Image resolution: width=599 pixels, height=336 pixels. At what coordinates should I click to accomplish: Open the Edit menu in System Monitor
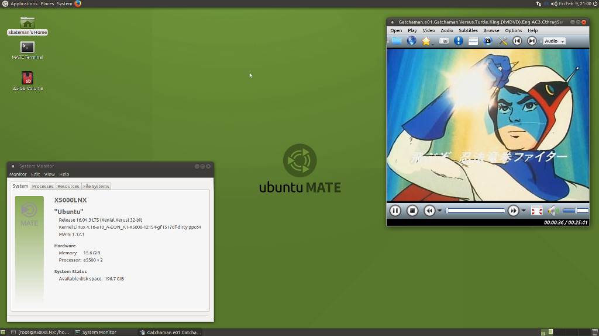(36, 174)
